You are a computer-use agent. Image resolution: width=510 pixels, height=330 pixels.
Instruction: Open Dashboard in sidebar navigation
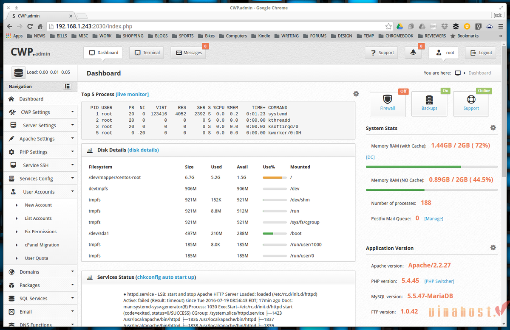[x=40, y=99]
